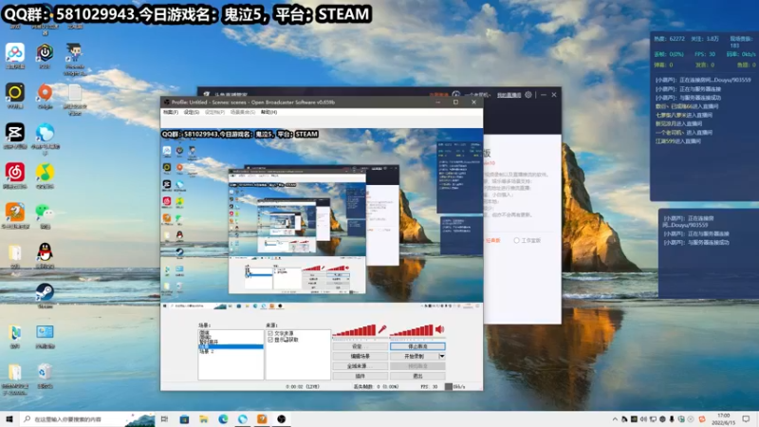Open Microsoft Store from taskbar
This screenshot has width=759, height=427.
click(184, 418)
